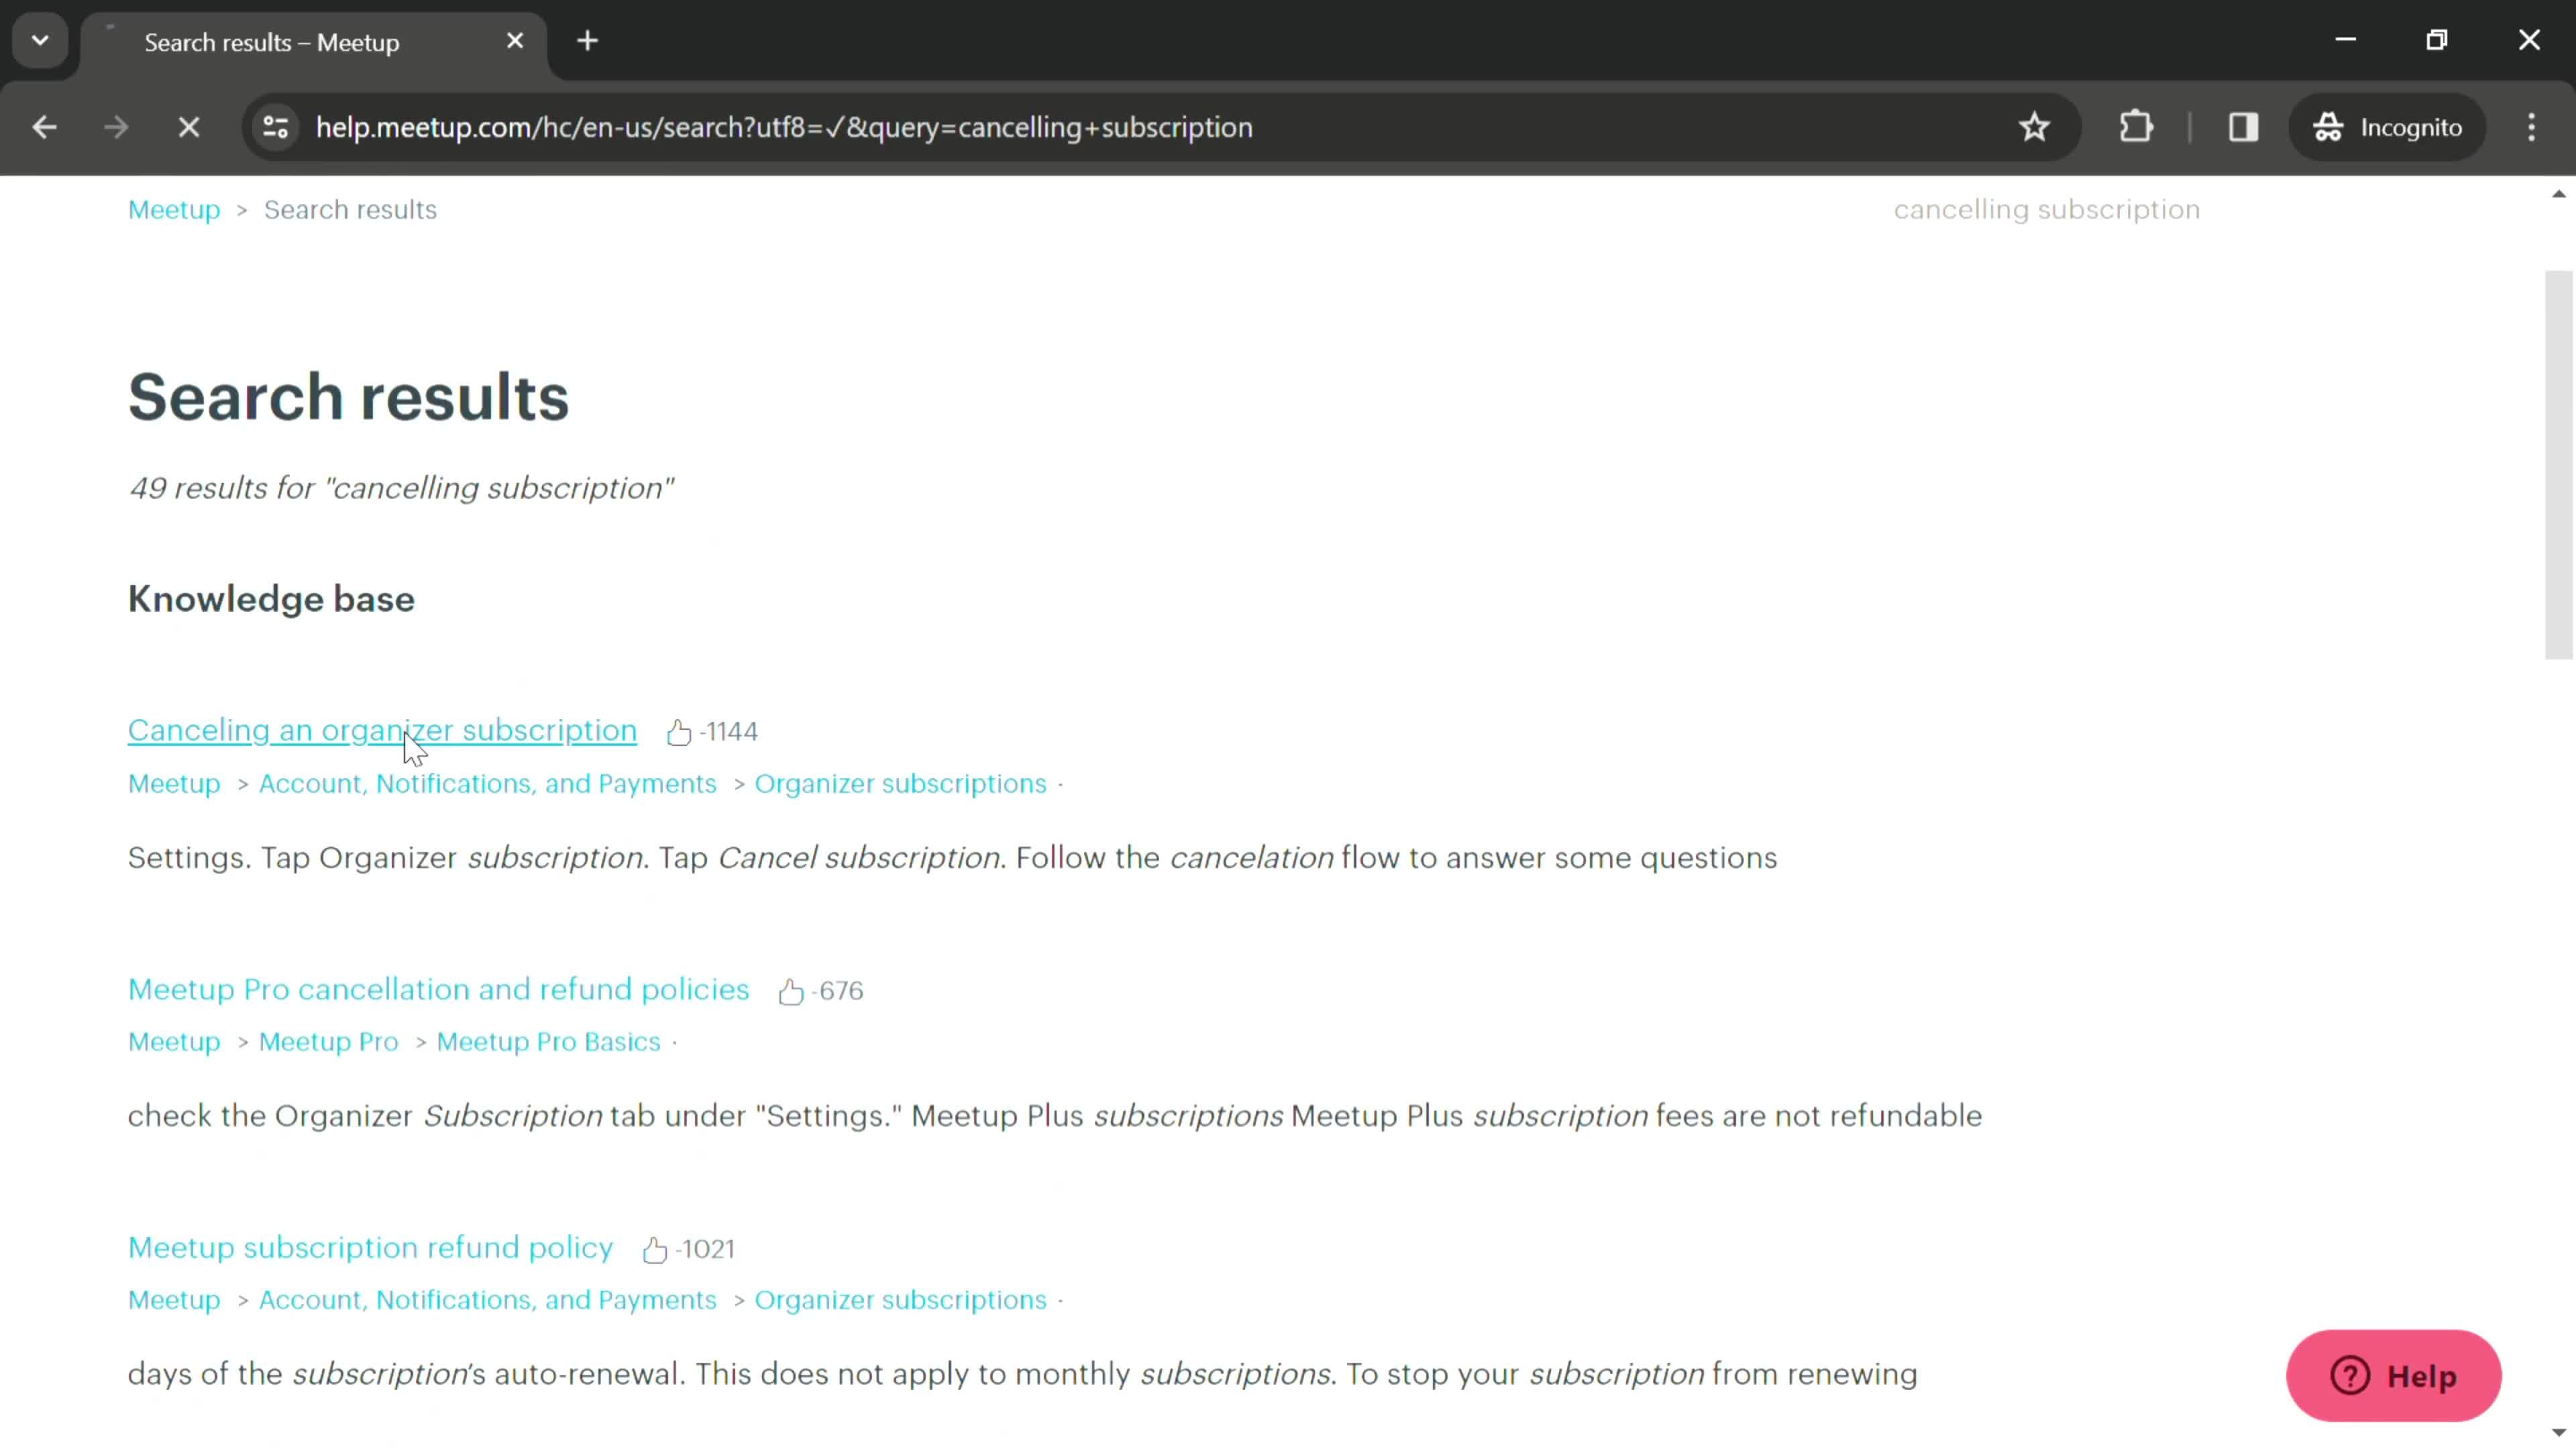The image size is (2576, 1449).
Task: Bookmark this page with the star icon
Action: coord(2034,127)
